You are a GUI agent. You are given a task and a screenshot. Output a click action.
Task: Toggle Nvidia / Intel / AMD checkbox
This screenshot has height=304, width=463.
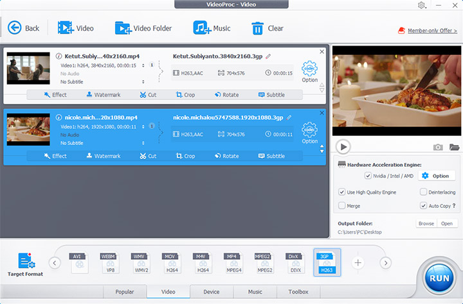click(368, 176)
